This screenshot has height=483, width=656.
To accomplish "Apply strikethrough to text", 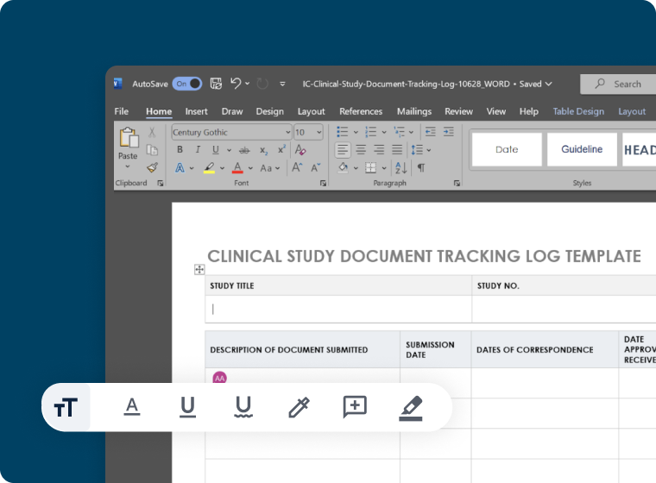I will click(x=244, y=150).
